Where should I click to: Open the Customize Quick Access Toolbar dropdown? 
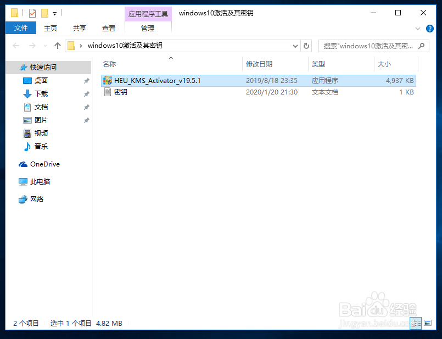pyautogui.click(x=55, y=13)
